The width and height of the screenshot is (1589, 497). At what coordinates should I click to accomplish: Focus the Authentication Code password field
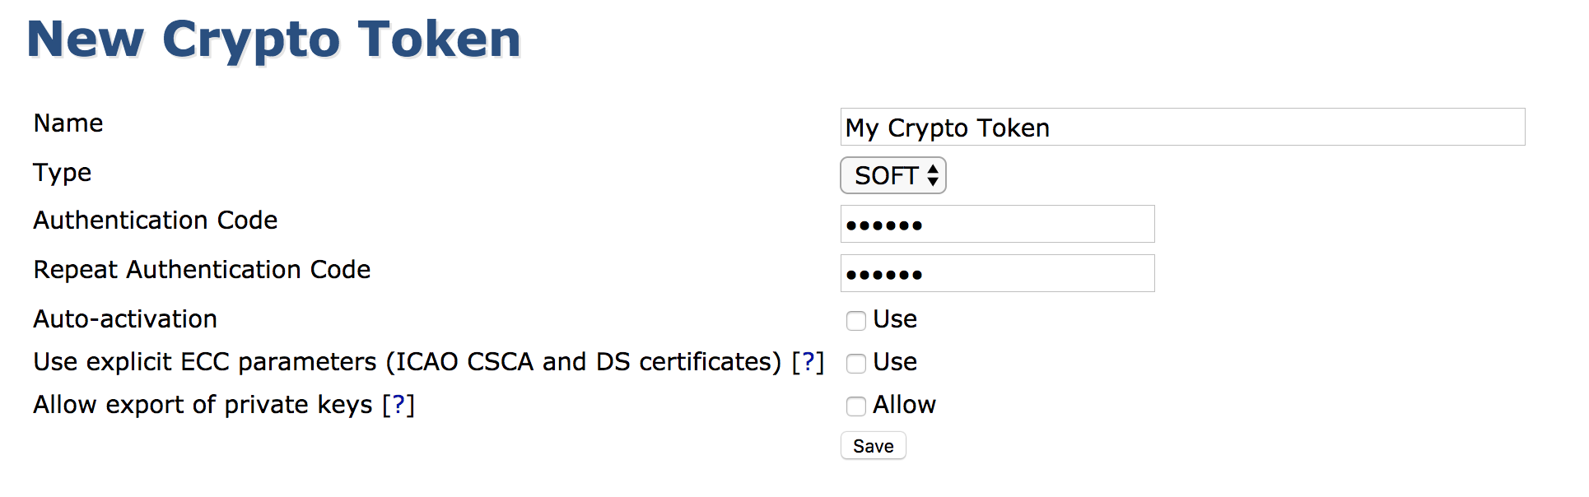tap(996, 225)
